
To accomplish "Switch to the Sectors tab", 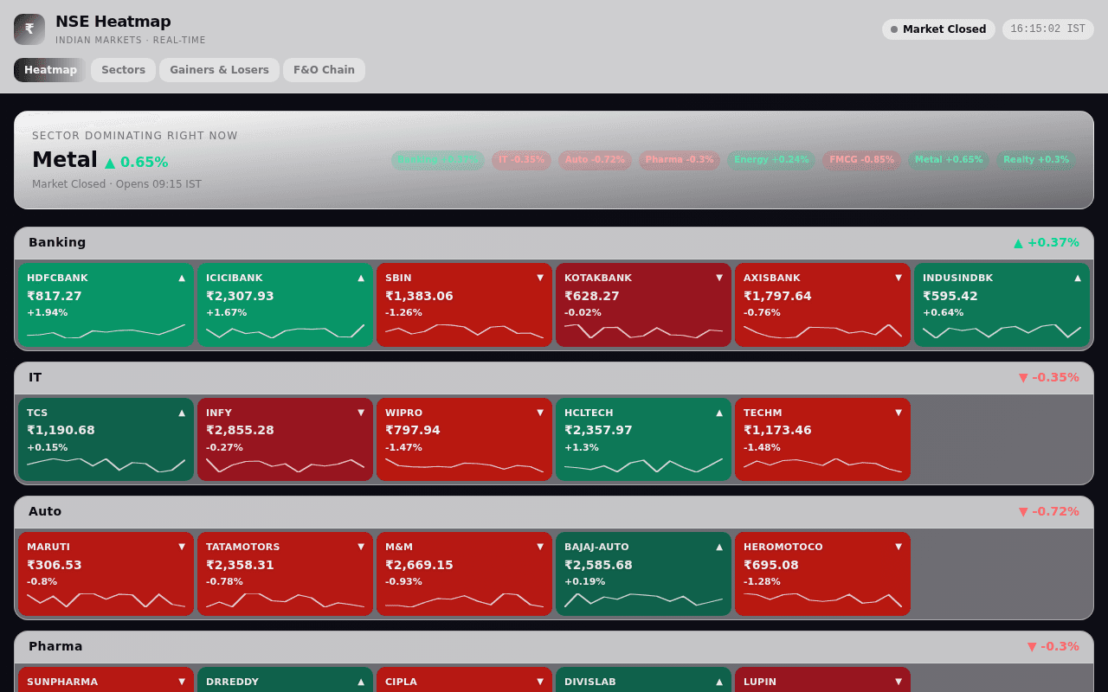I will coord(123,70).
